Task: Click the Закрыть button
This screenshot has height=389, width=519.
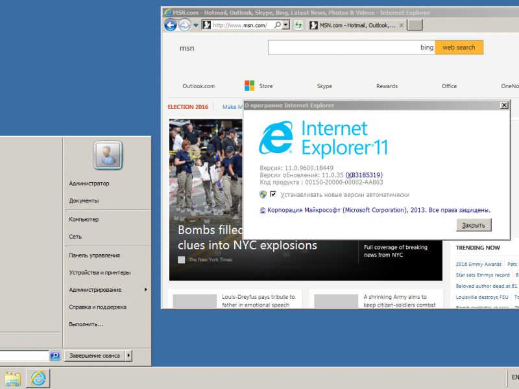Action: pyautogui.click(x=474, y=225)
